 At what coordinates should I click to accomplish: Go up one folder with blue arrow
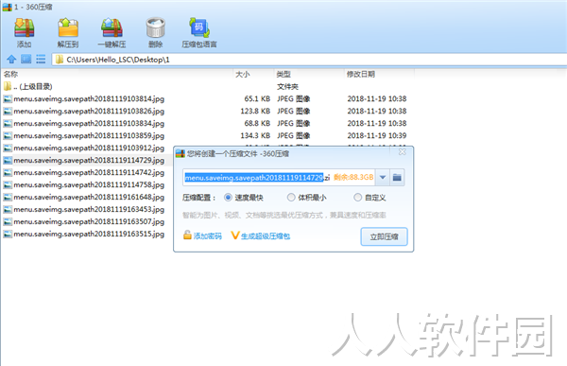pyautogui.click(x=11, y=59)
